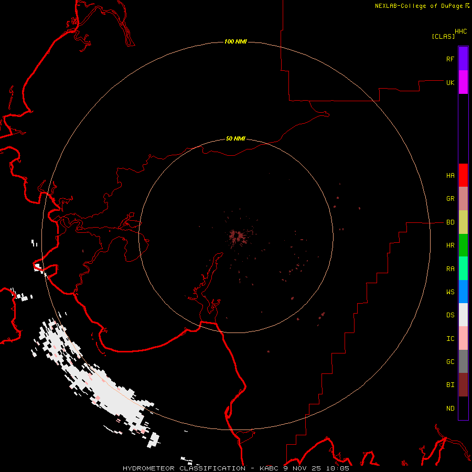Click the GC legend label
This screenshot has width=472, height=472.
point(450,362)
